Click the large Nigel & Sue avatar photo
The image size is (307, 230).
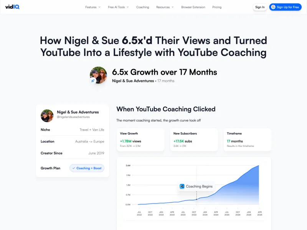98,75
